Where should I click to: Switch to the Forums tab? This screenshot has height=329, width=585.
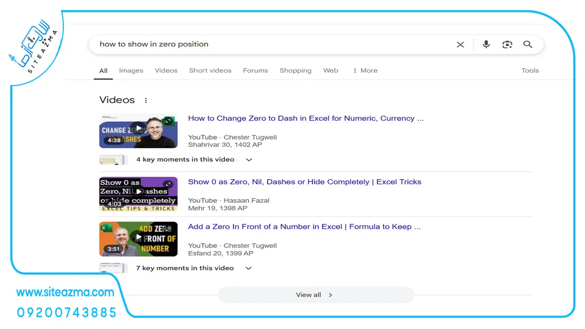click(x=255, y=70)
